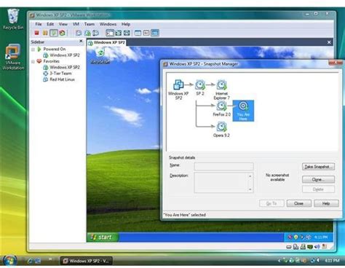
Task: Click the Appliance View toolbar icon
Action: point(146,33)
